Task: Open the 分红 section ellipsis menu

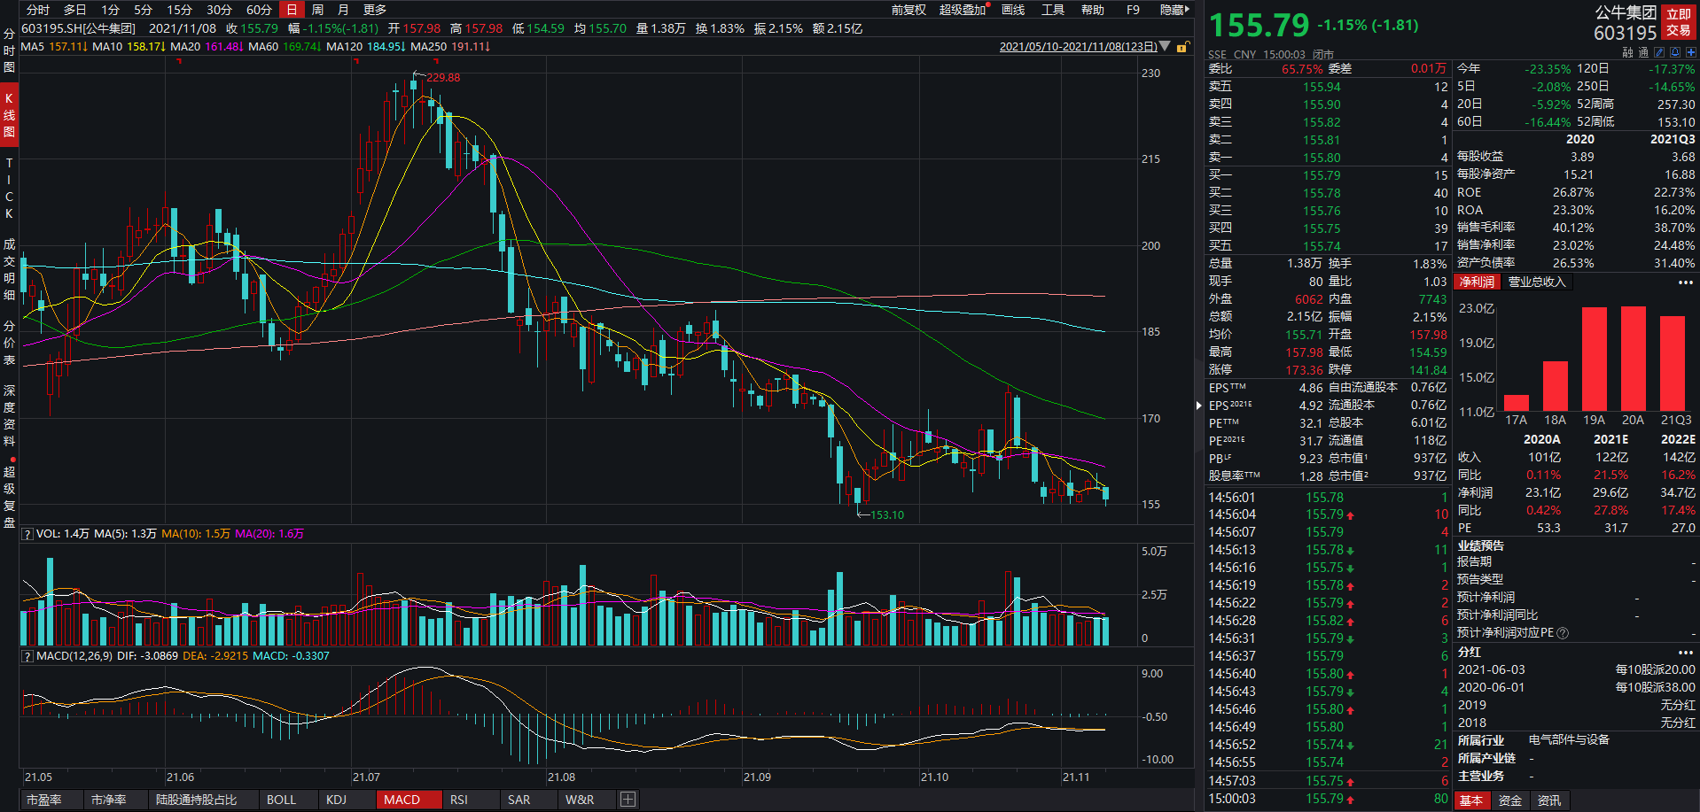Action: (x=1685, y=652)
